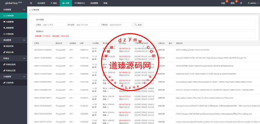Screen dimensions: 260x124
Task: Click the icon beside 提现管理
Action: [x=4, y=28]
